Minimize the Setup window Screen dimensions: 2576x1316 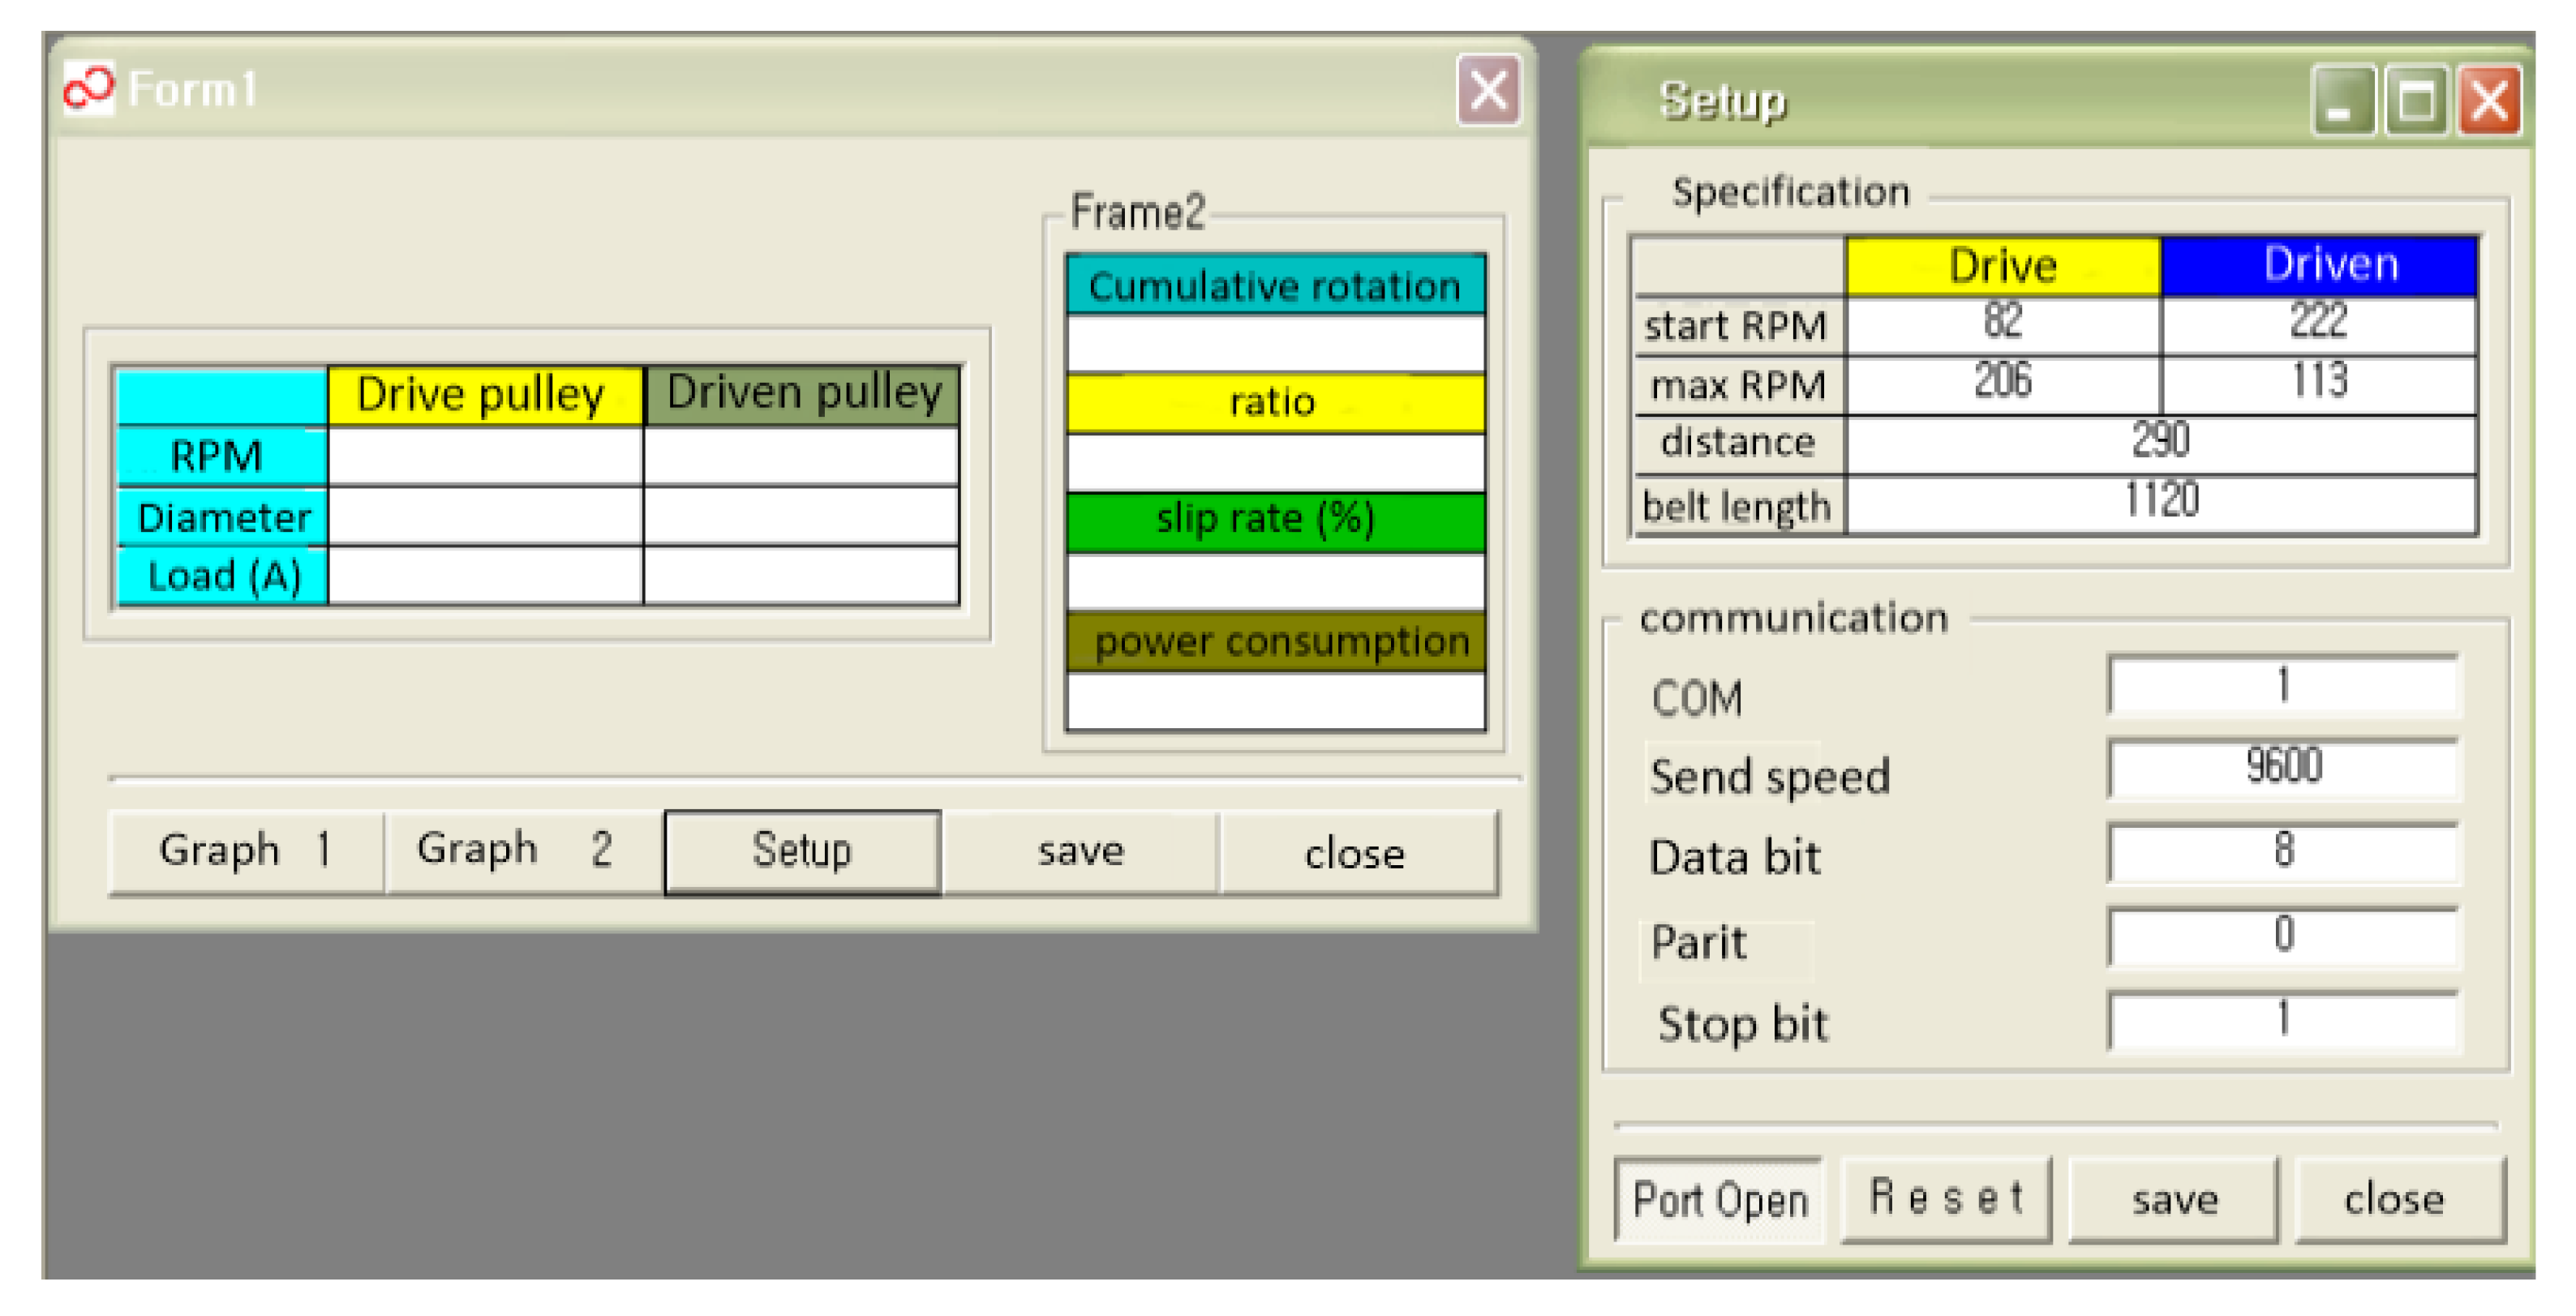2342,101
